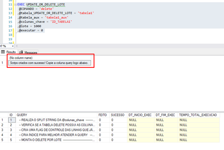
Task: Click the @executar parameter on line 17
Action: (x=27, y=31)
